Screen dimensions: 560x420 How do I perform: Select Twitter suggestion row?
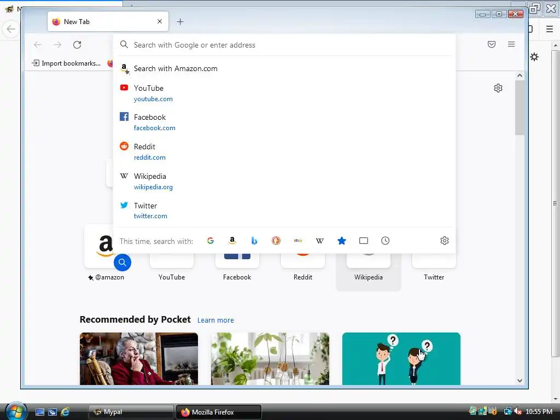click(284, 211)
